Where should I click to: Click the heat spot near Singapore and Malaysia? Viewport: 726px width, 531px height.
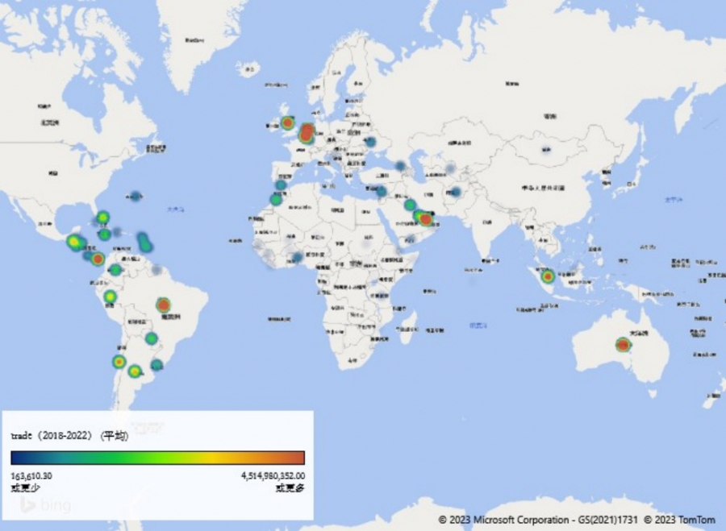pos(548,276)
